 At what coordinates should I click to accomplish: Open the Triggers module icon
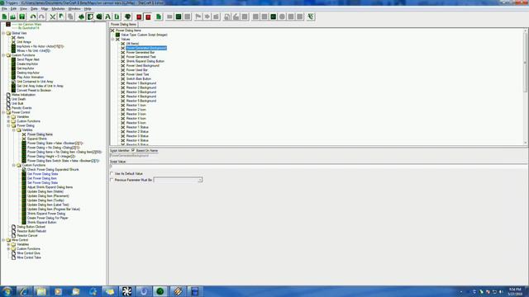[90, 16]
